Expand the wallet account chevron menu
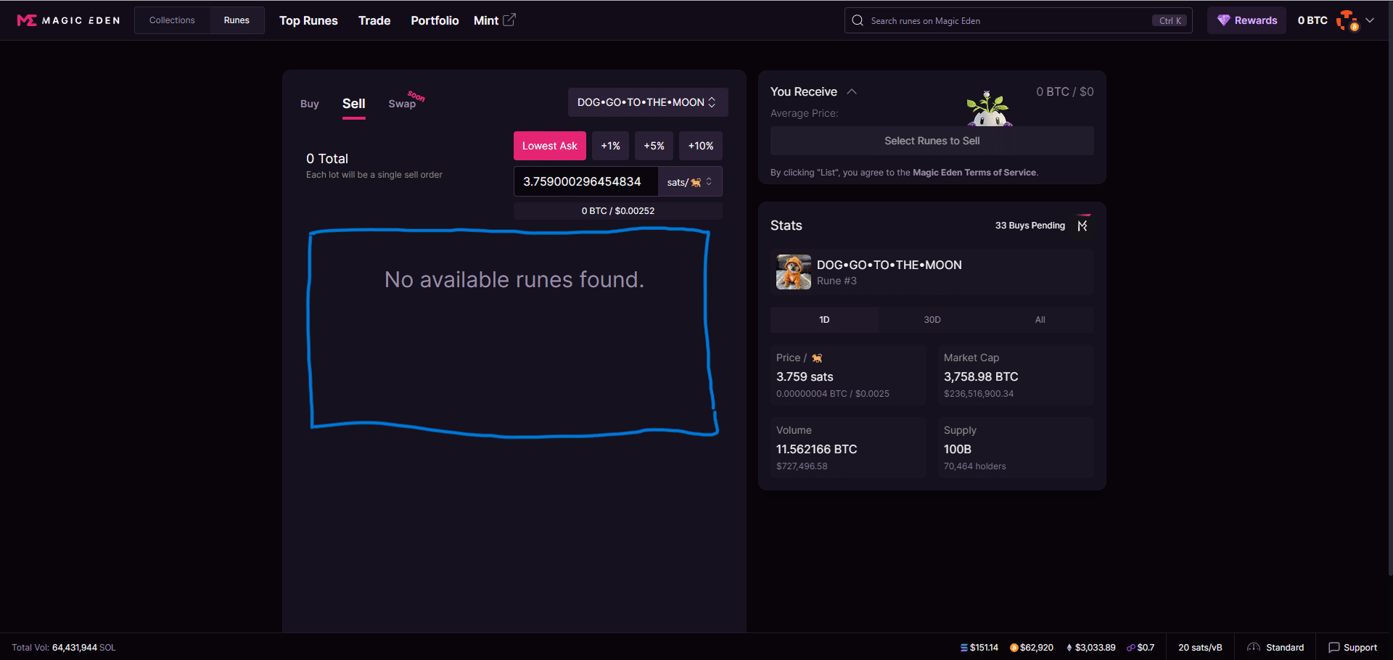 1370,20
